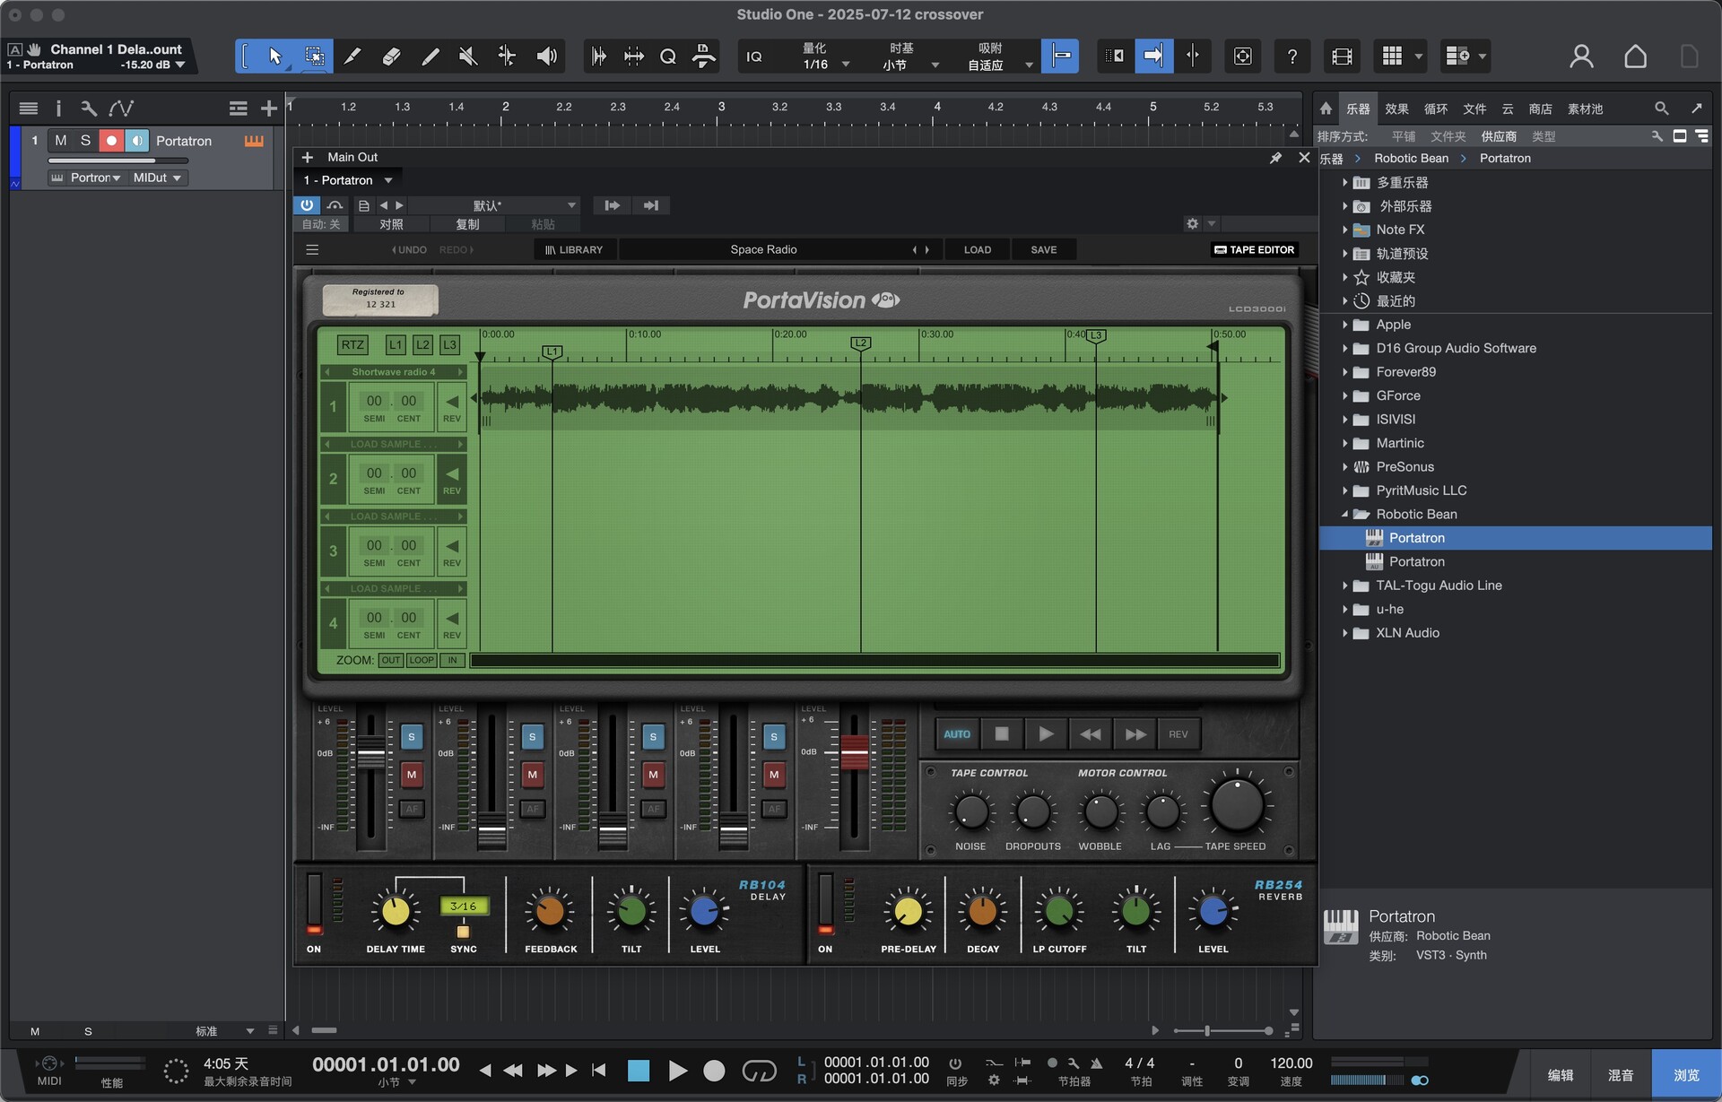Click the LIBRARY button in Portatron
The image size is (1722, 1102).
pos(574,249)
